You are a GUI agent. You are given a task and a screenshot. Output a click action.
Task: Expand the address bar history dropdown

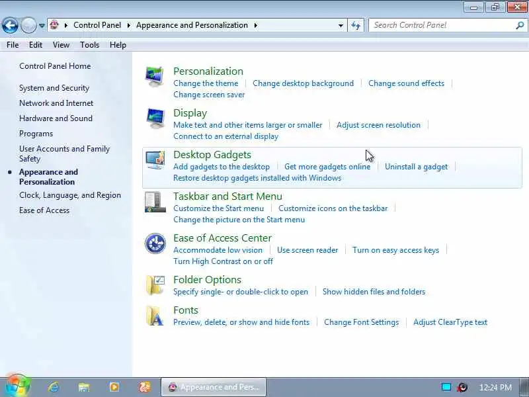coord(341,25)
